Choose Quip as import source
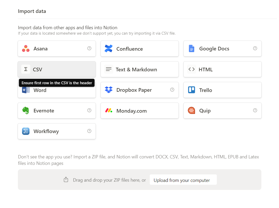This screenshot has width=279, height=208. (x=223, y=111)
